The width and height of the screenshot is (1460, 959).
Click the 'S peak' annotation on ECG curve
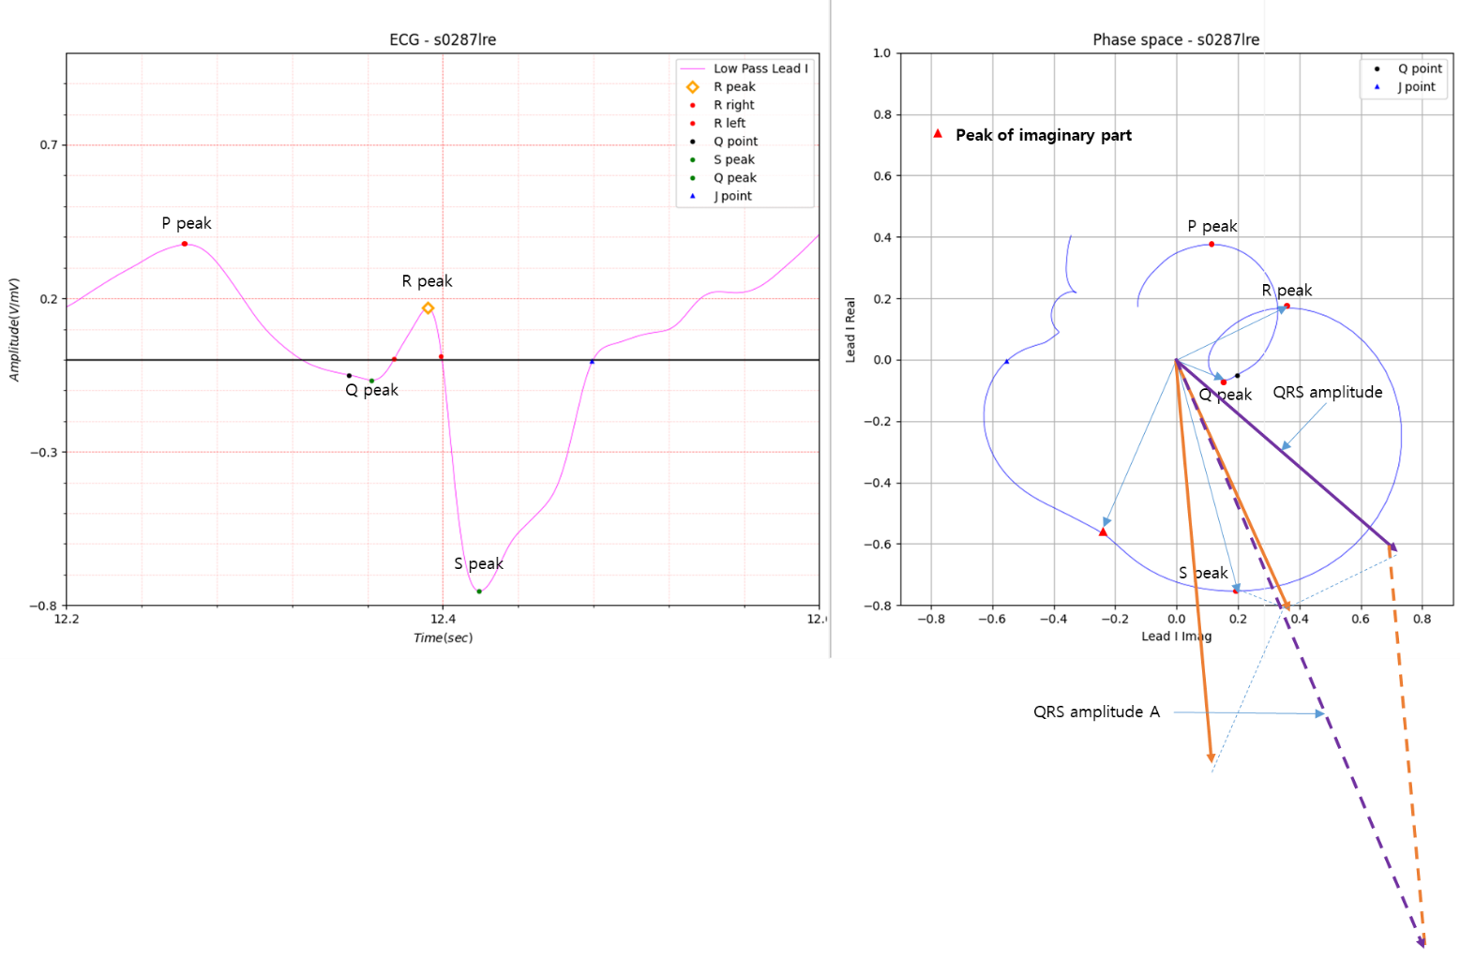[x=478, y=563]
